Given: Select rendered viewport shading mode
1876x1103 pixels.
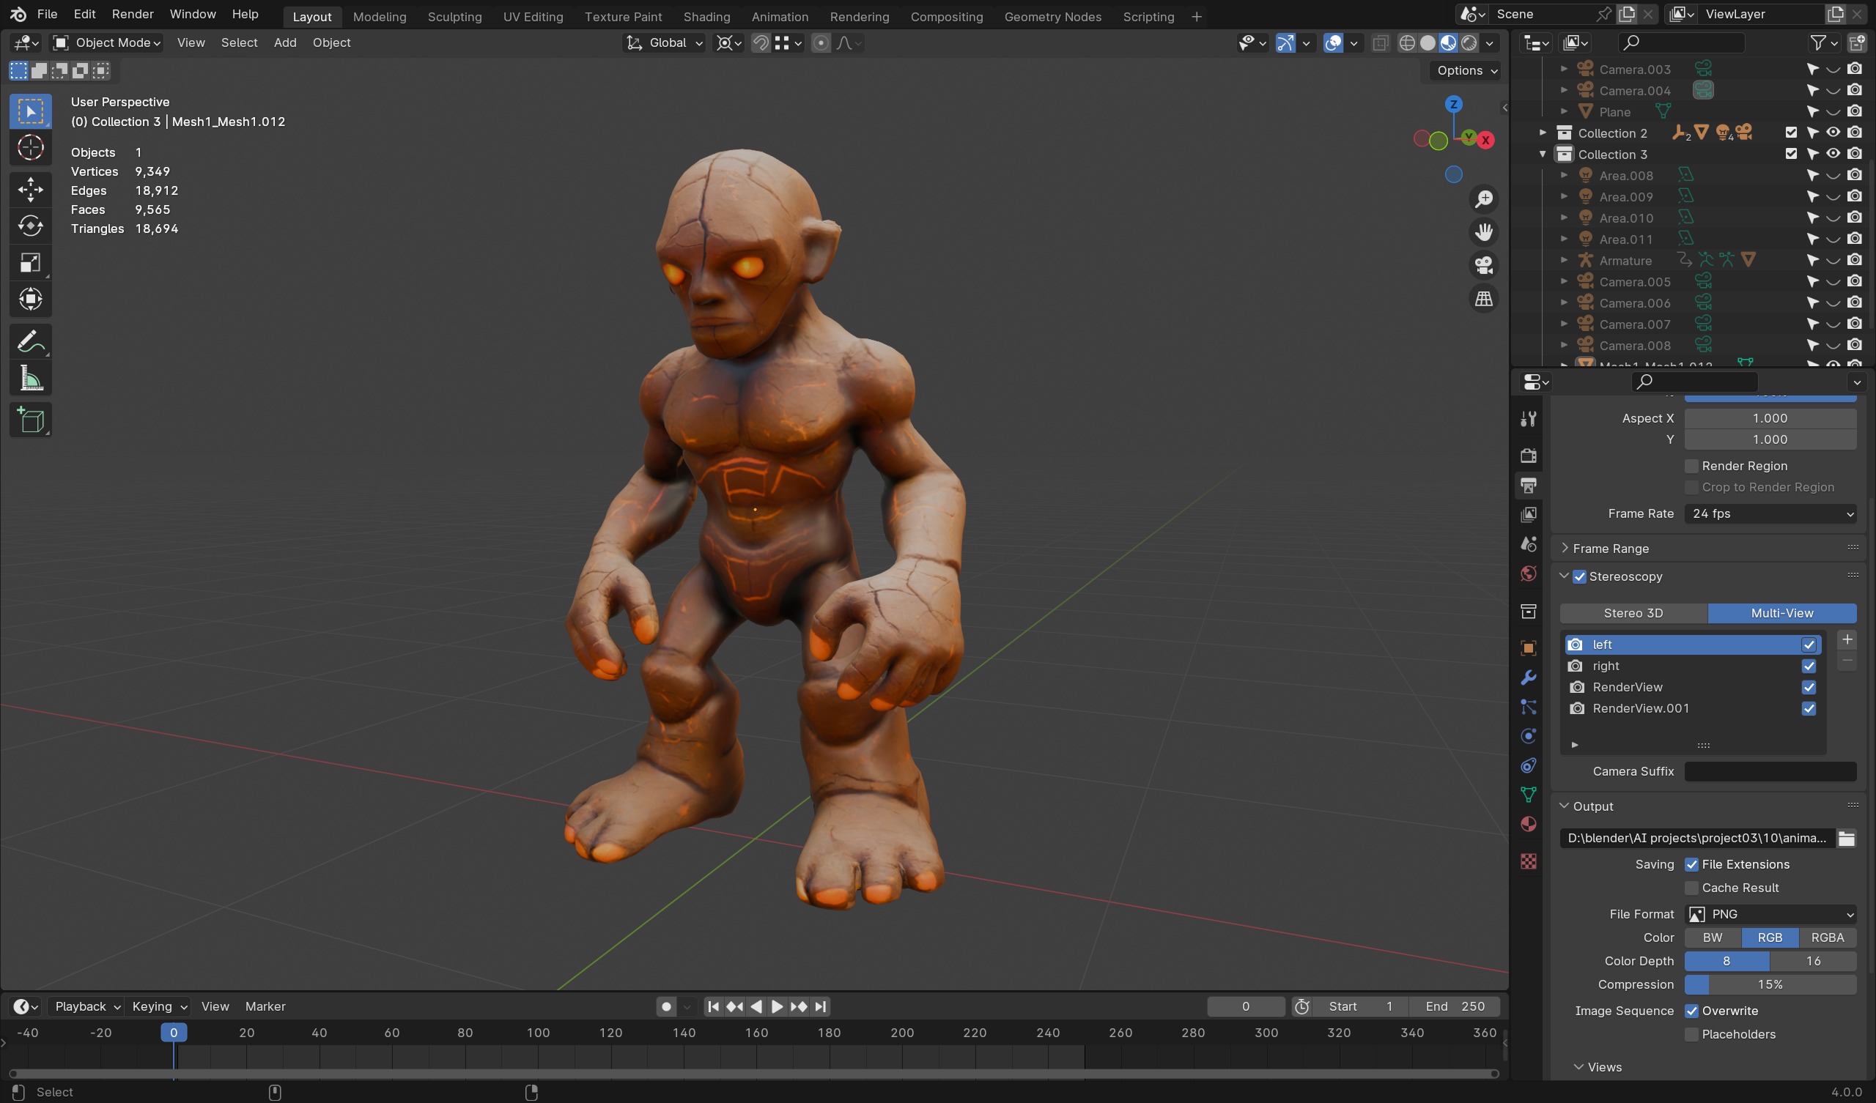Looking at the screenshot, I should pos(1469,43).
